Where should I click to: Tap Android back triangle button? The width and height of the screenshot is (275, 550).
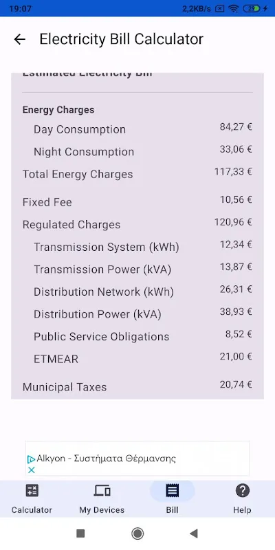(x=194, y=533)
